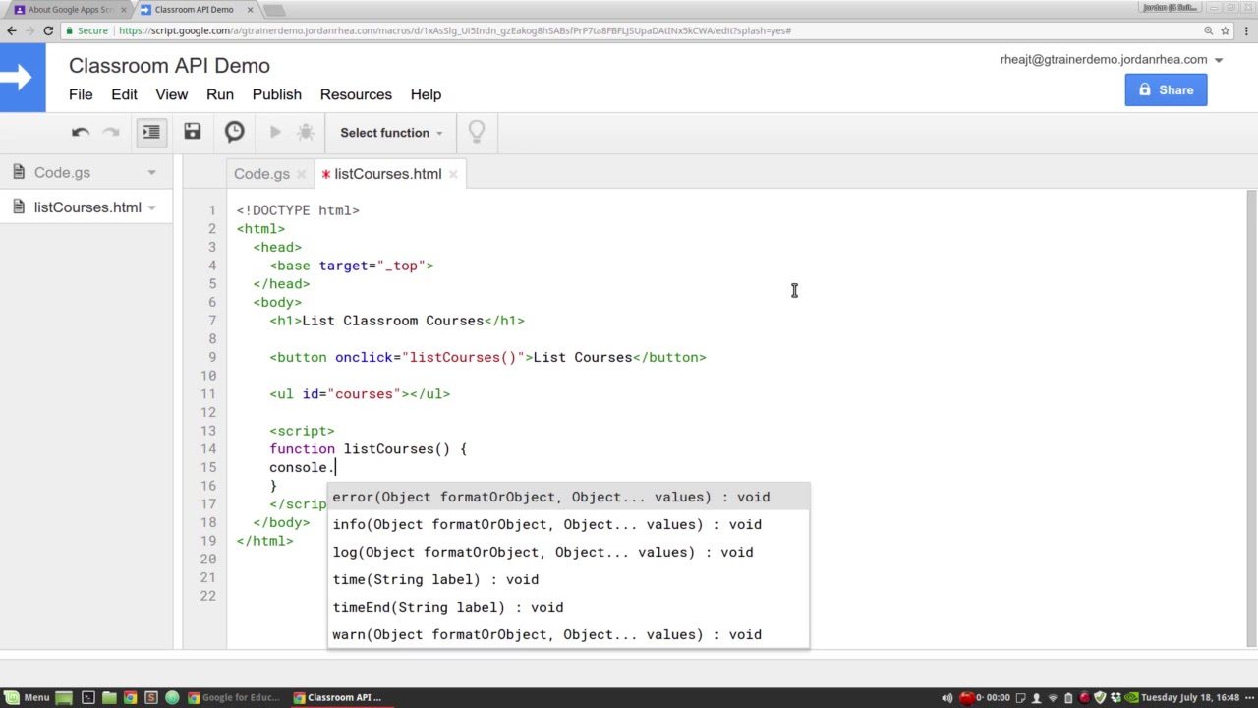Click the Chrome launcher icon in taskbar
The width and height of the screenshot is (1258, 708).
(x=130, y=697)
